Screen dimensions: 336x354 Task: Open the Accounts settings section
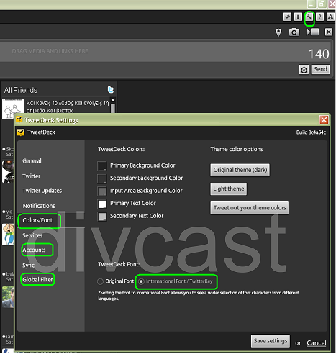(34, 250)
